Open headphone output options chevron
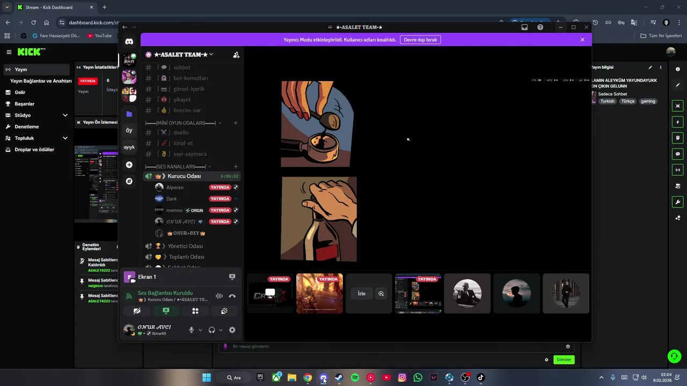This screenshot has height=386, width=687. click(x=221, y=330)
